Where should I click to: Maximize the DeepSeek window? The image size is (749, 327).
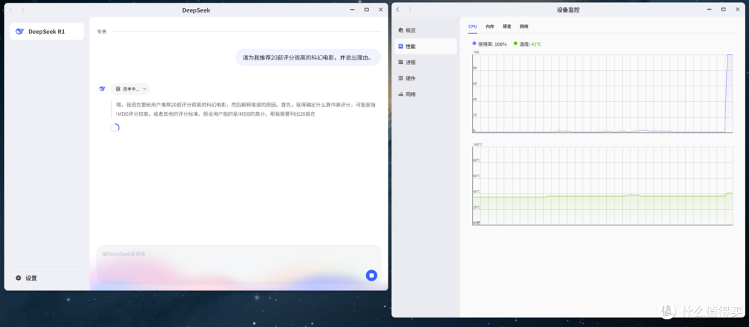click(366, 10)
